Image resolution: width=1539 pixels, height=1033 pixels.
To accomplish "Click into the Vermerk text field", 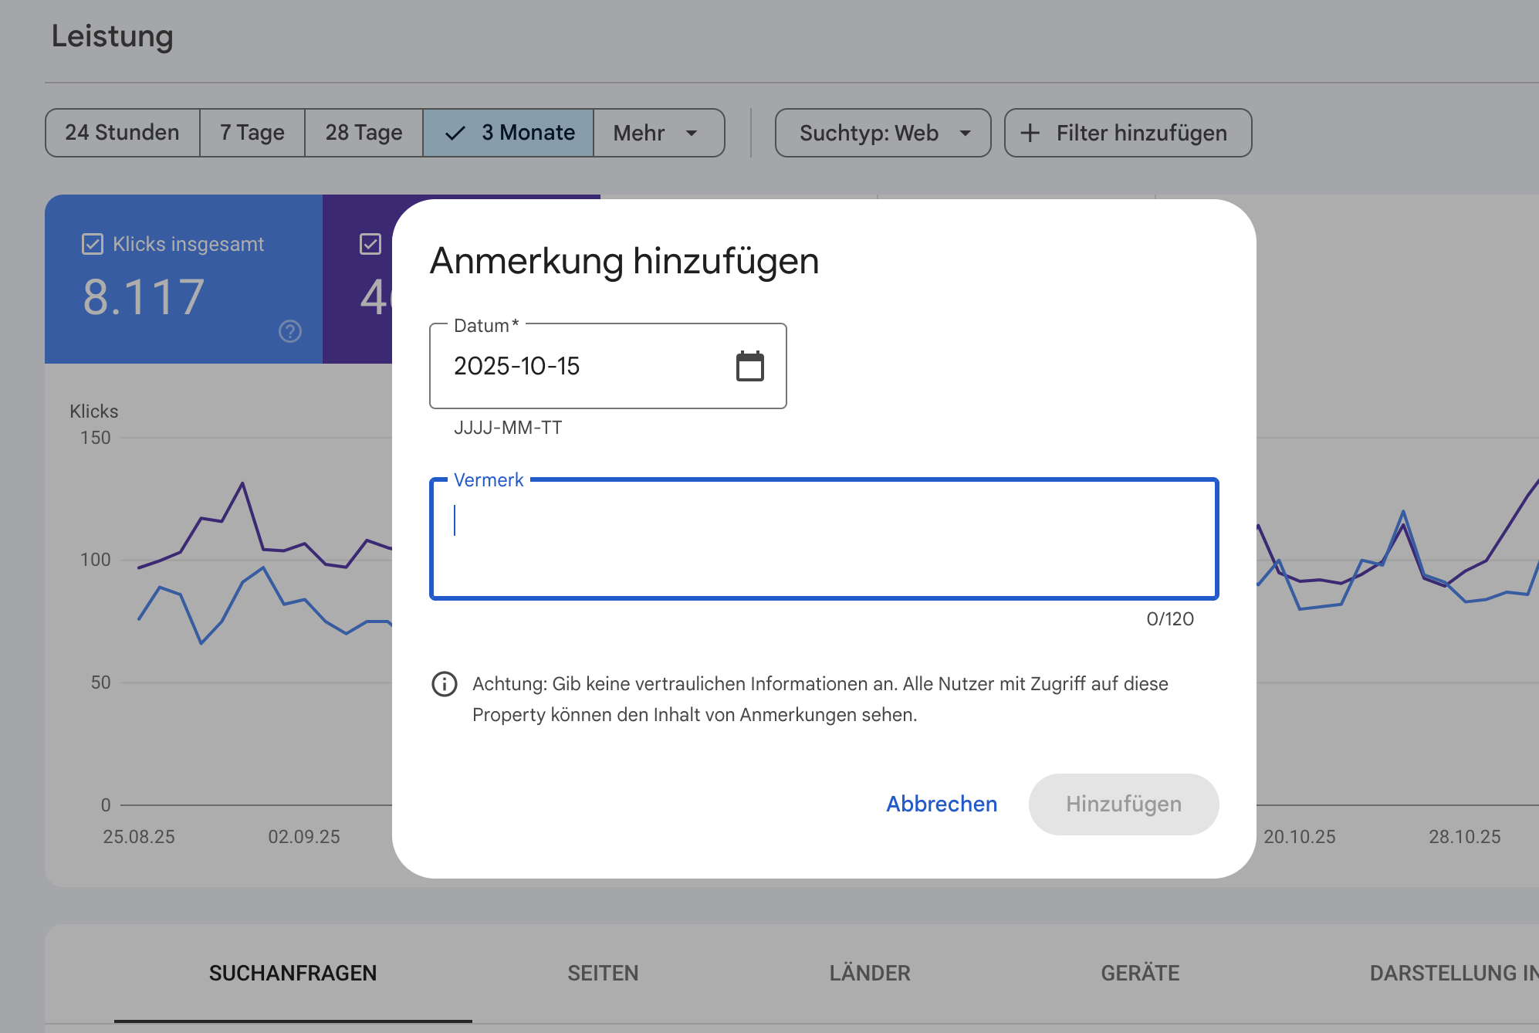I will (824, 539).
